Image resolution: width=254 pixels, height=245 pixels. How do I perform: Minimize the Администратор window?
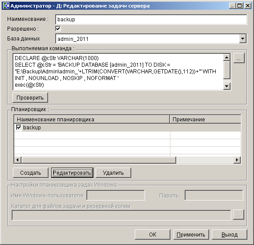233,6
